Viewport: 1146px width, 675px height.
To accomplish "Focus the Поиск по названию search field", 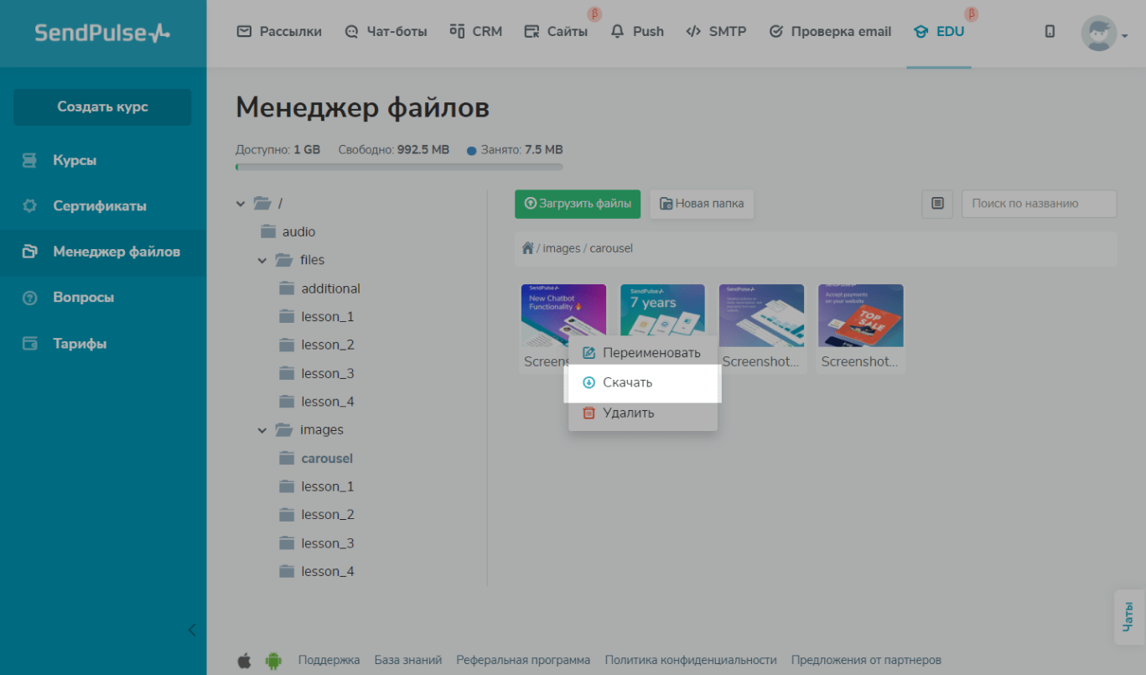I will [x=1039, y=204].
